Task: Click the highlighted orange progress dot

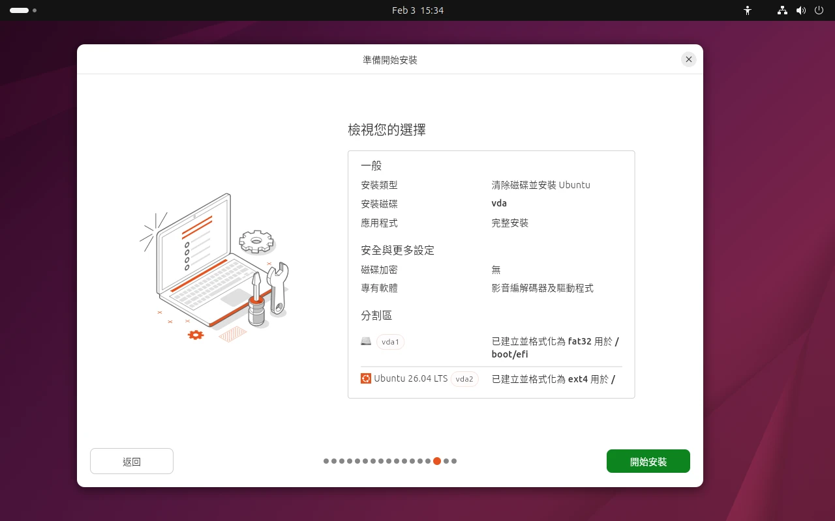Action: pyautogui.click(x=437, y=461)
